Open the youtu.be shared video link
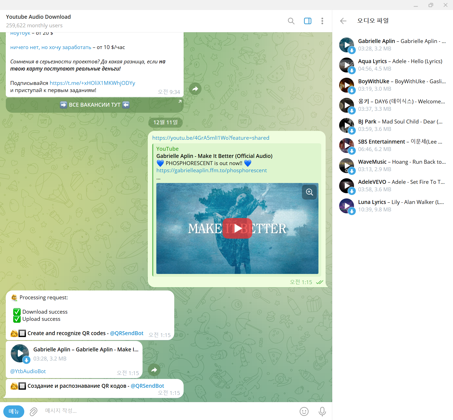The image size is (453, 420). click(x=211, y=138)
